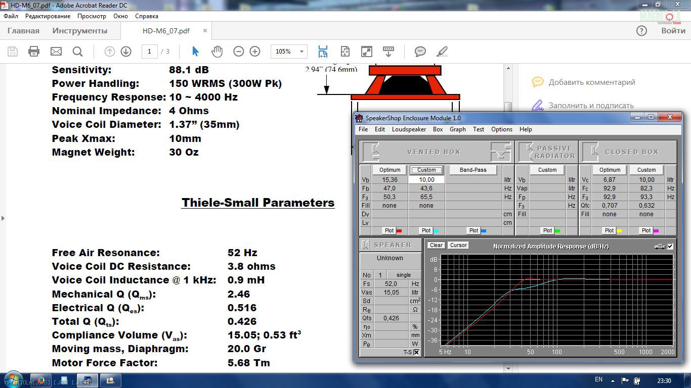Go to next page with down arrow
This screenshot has width=691, height=388.
coord(126,52)
